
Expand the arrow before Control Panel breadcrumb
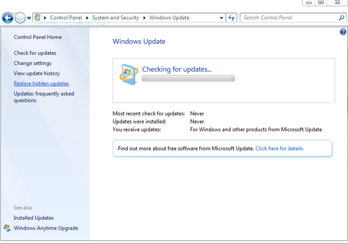[x=45, y=18]
